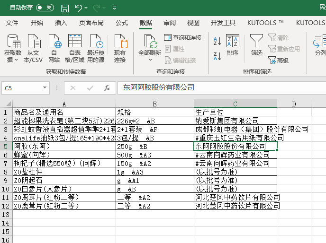Image resolution: width=326 pixels, height=243 pixels.
Task: Click the 重新应用 filter button
Action: pos(284,49)
